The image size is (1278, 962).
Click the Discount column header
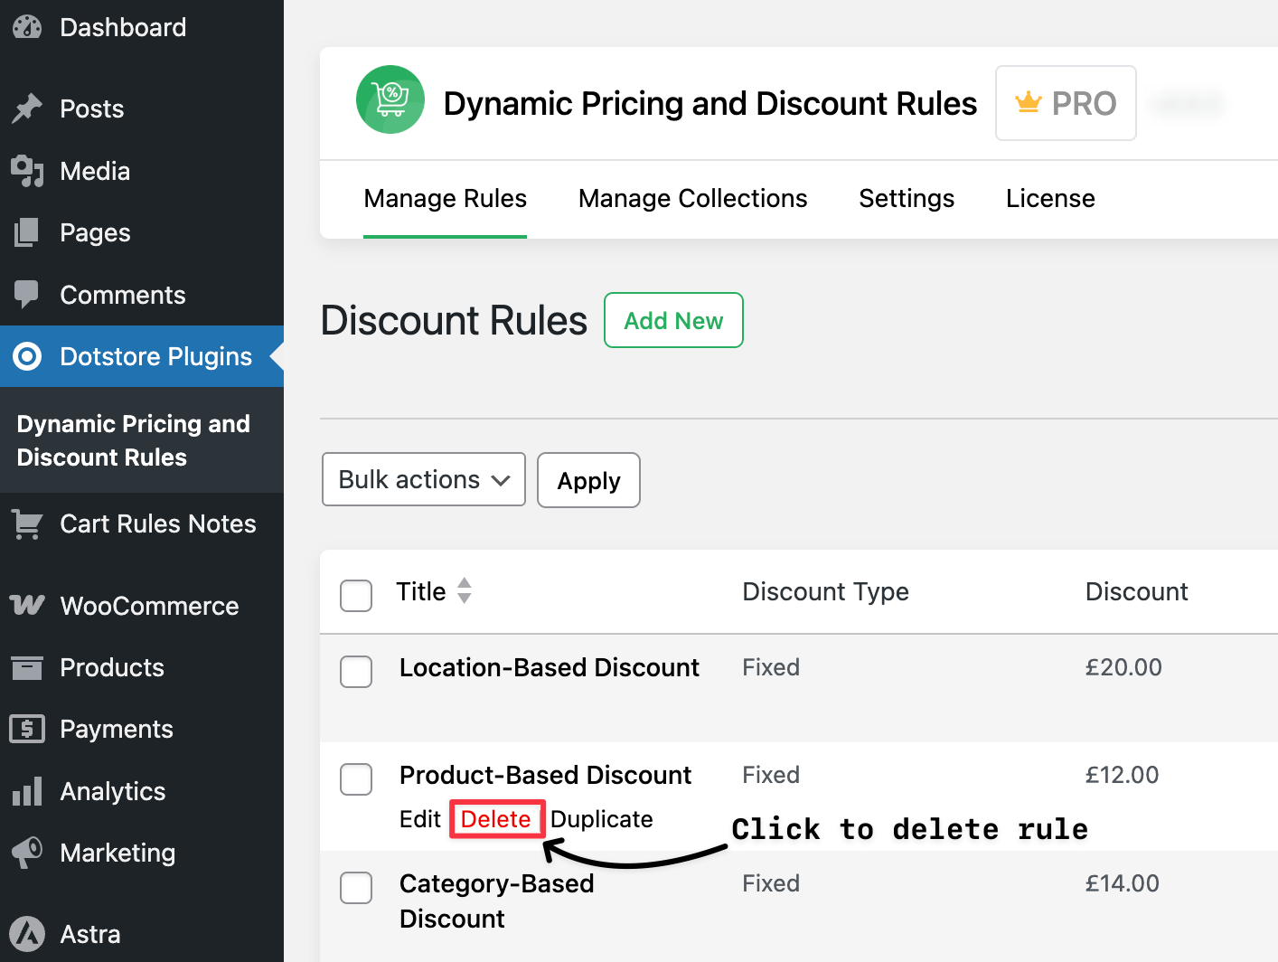1136,591
